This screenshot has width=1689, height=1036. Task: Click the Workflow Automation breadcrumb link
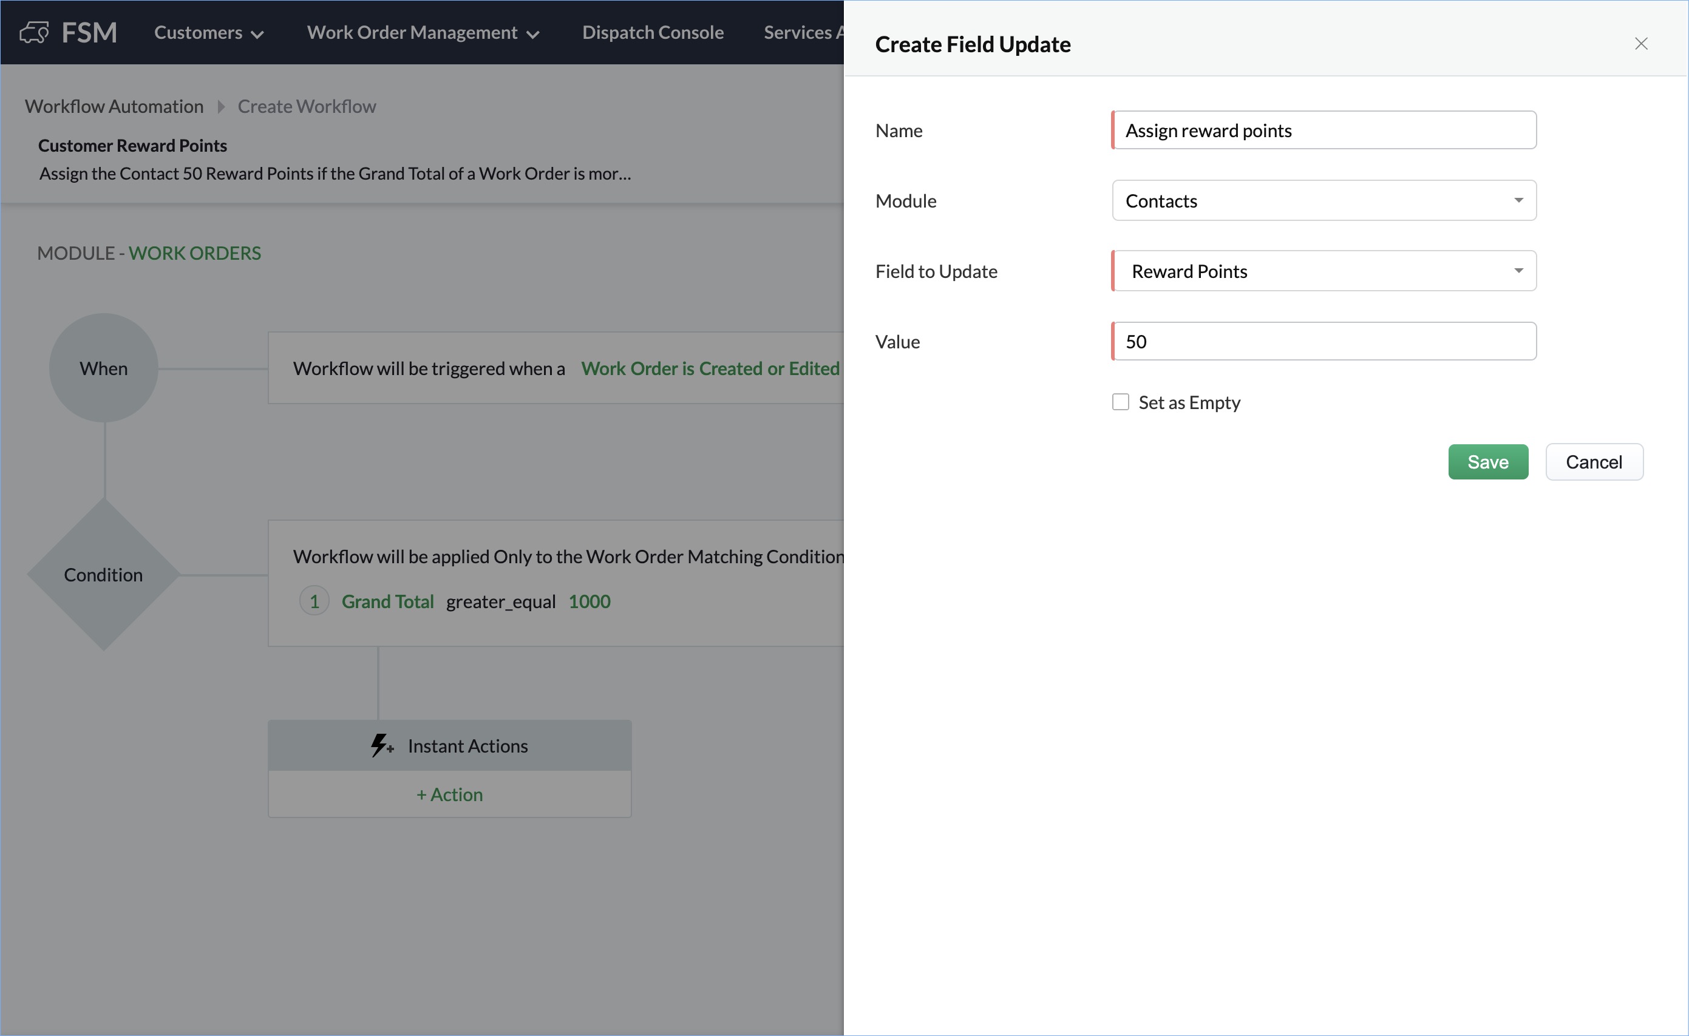(115, 106)
